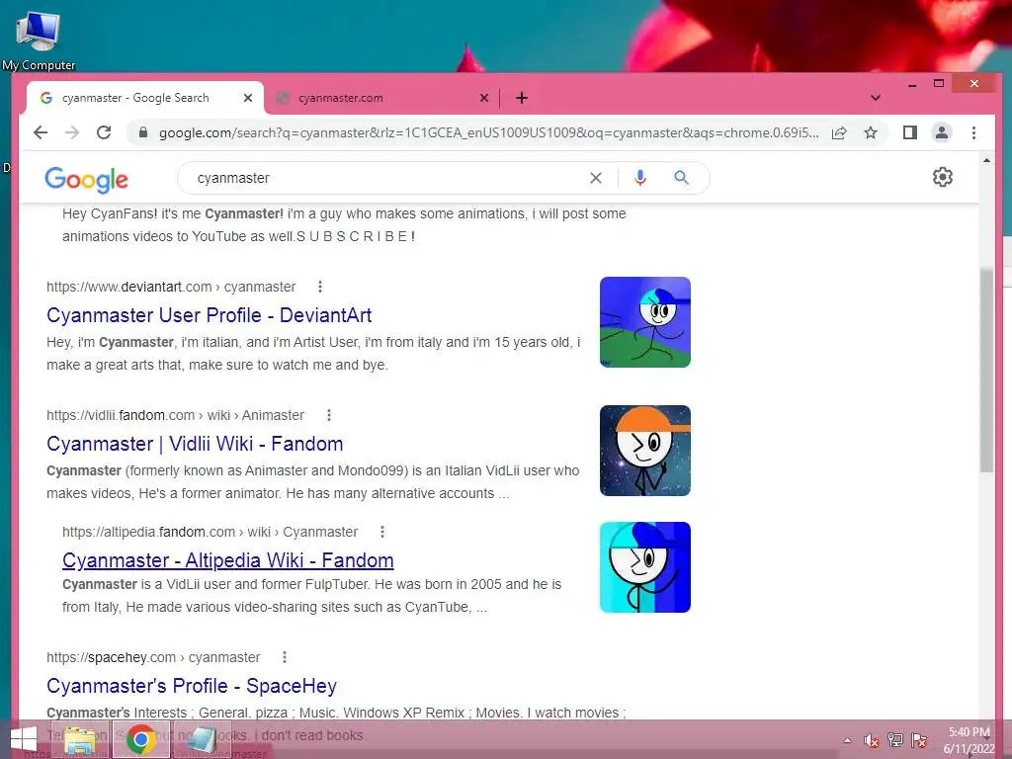Viewport: 1012px width, 759px height.
Task: Go back with the browser back arrow
Action: pos(41,133)
